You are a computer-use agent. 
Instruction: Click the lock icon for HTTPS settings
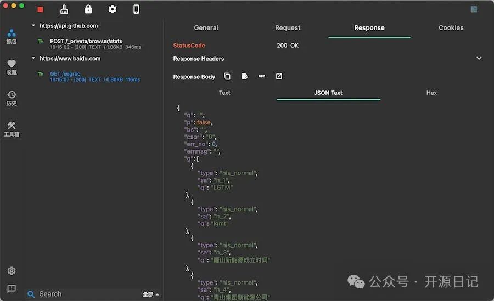point(88,9)
